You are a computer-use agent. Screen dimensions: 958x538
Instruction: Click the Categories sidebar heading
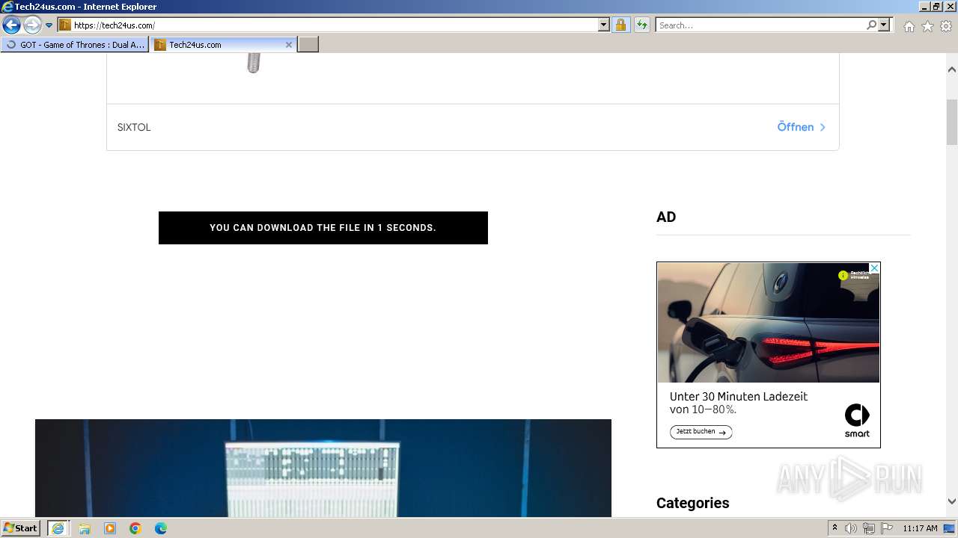click(692, 503)
